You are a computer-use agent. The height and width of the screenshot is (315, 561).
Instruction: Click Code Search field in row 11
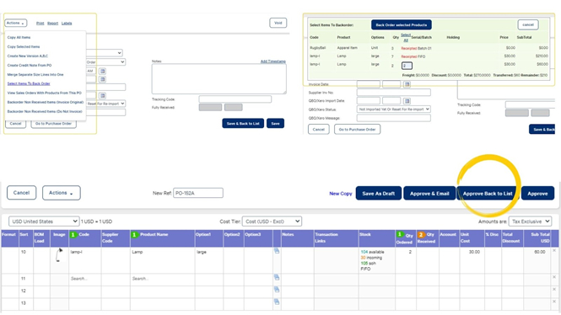[x=85, y=279]
